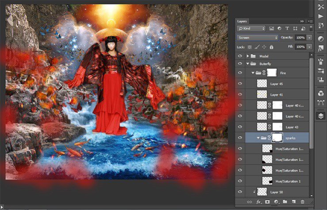
Task: Hide the sparks group with eye icon
Action: point(240,137)
